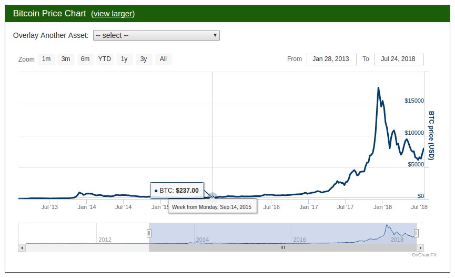Click the $0 y-axis label

pyautogui.click(x=420, y=196)
